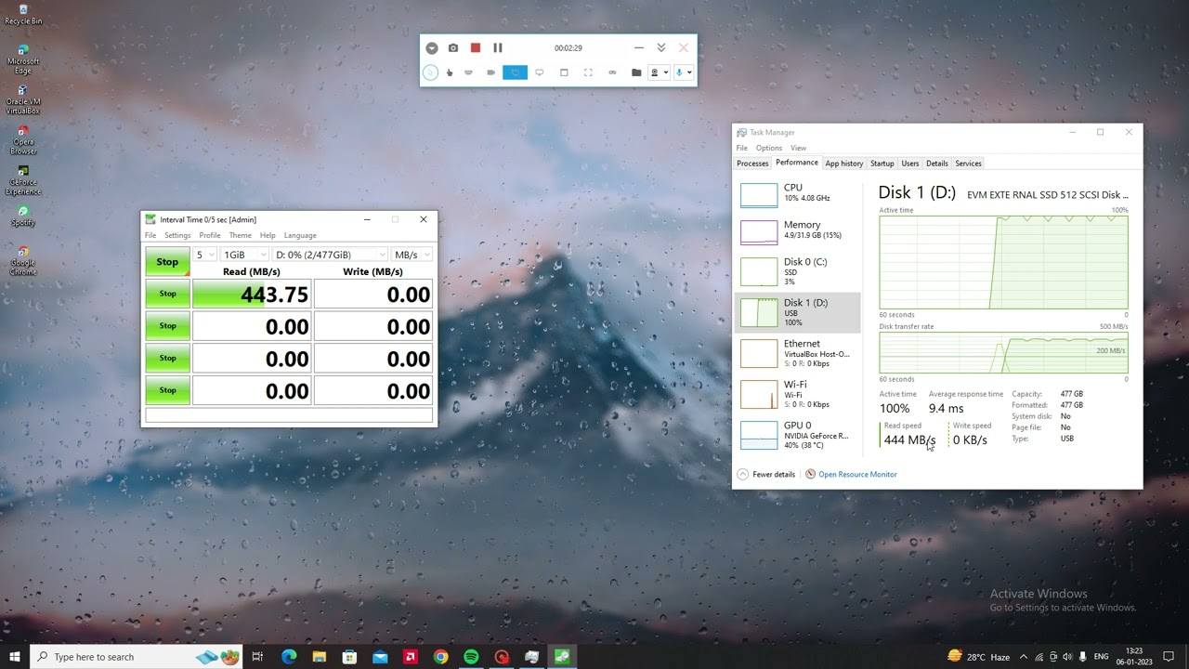This screenshot has height=669, width=1189.
Task: Open Spotify from the taskbar
Action: tap(471, 657)
